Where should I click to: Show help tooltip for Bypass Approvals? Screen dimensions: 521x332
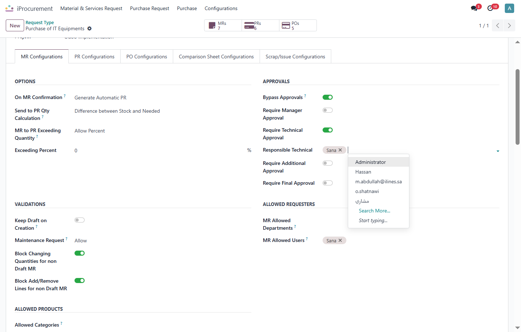[x=305, y=96]
